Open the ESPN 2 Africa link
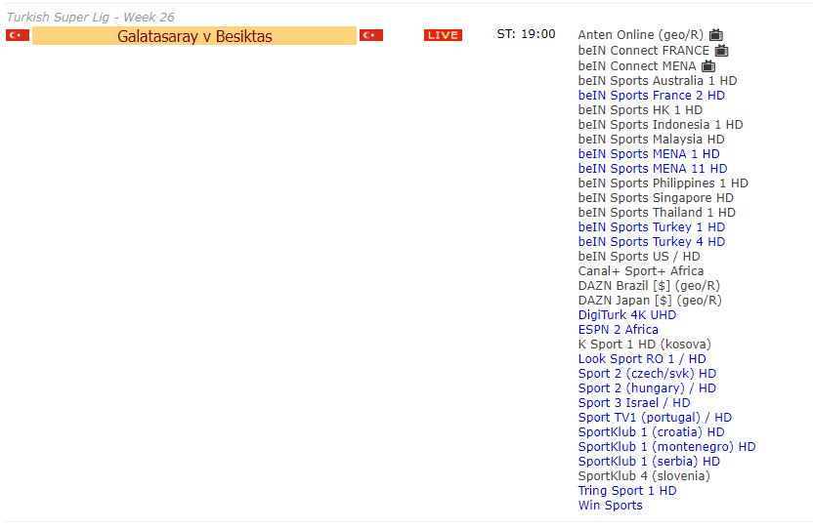This screenshot has height=529, width=813. (618, 330)
